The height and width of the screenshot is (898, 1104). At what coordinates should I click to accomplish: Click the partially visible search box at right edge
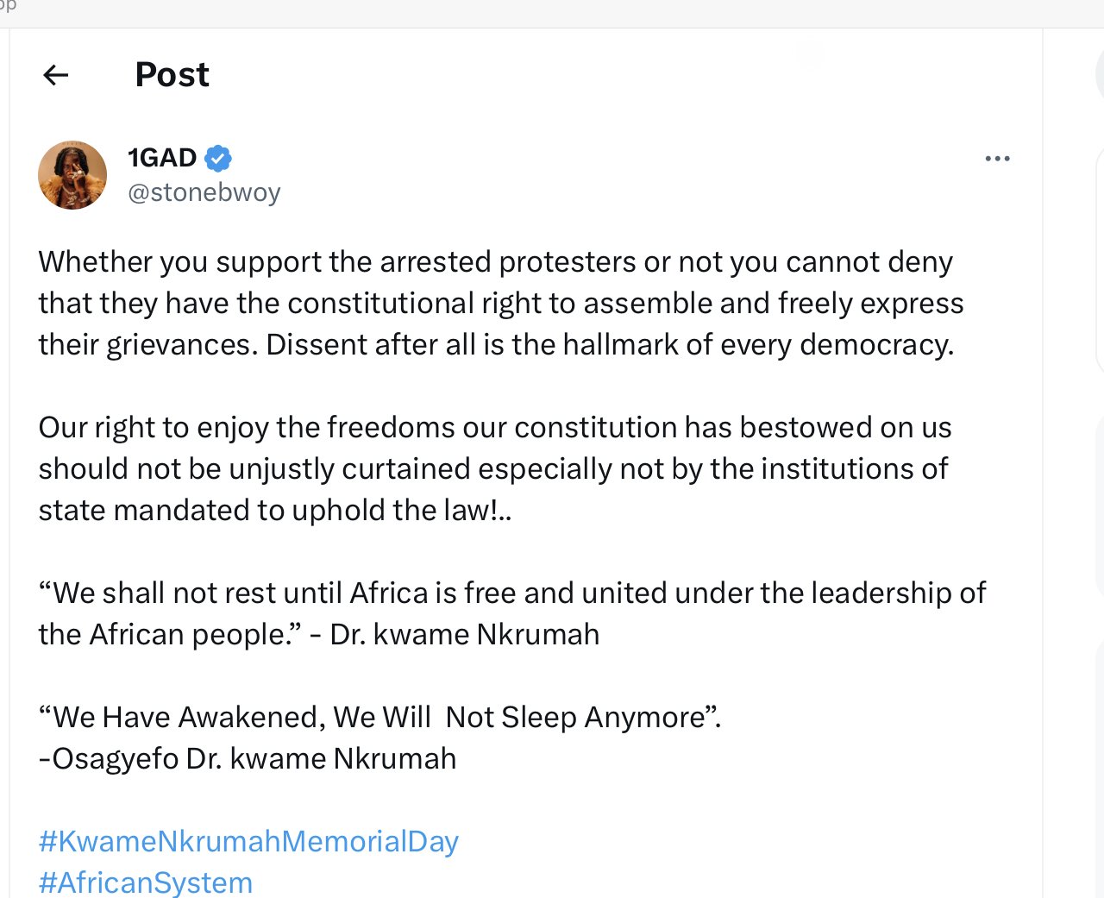(x=1100, y=75)
